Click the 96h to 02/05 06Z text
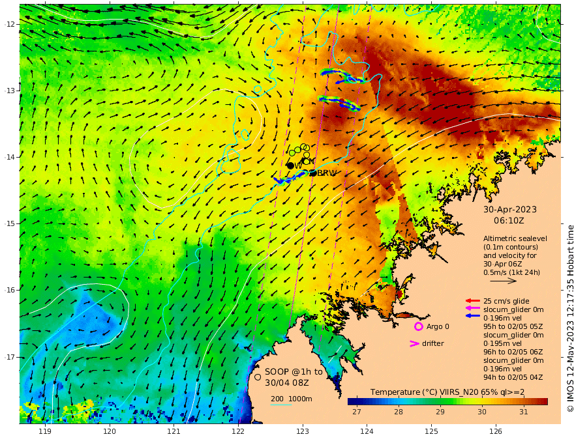574x443 pixels. click(x=513, y=352)
